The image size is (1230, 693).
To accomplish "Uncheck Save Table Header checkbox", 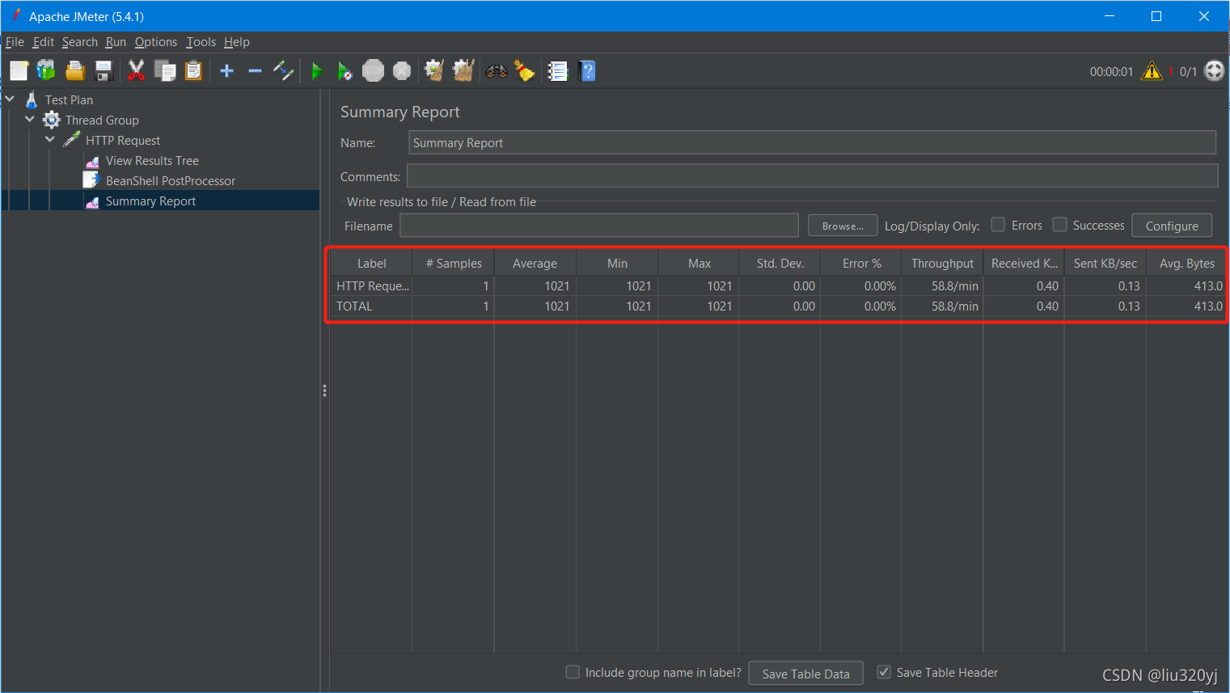I will tap(884, 672).
